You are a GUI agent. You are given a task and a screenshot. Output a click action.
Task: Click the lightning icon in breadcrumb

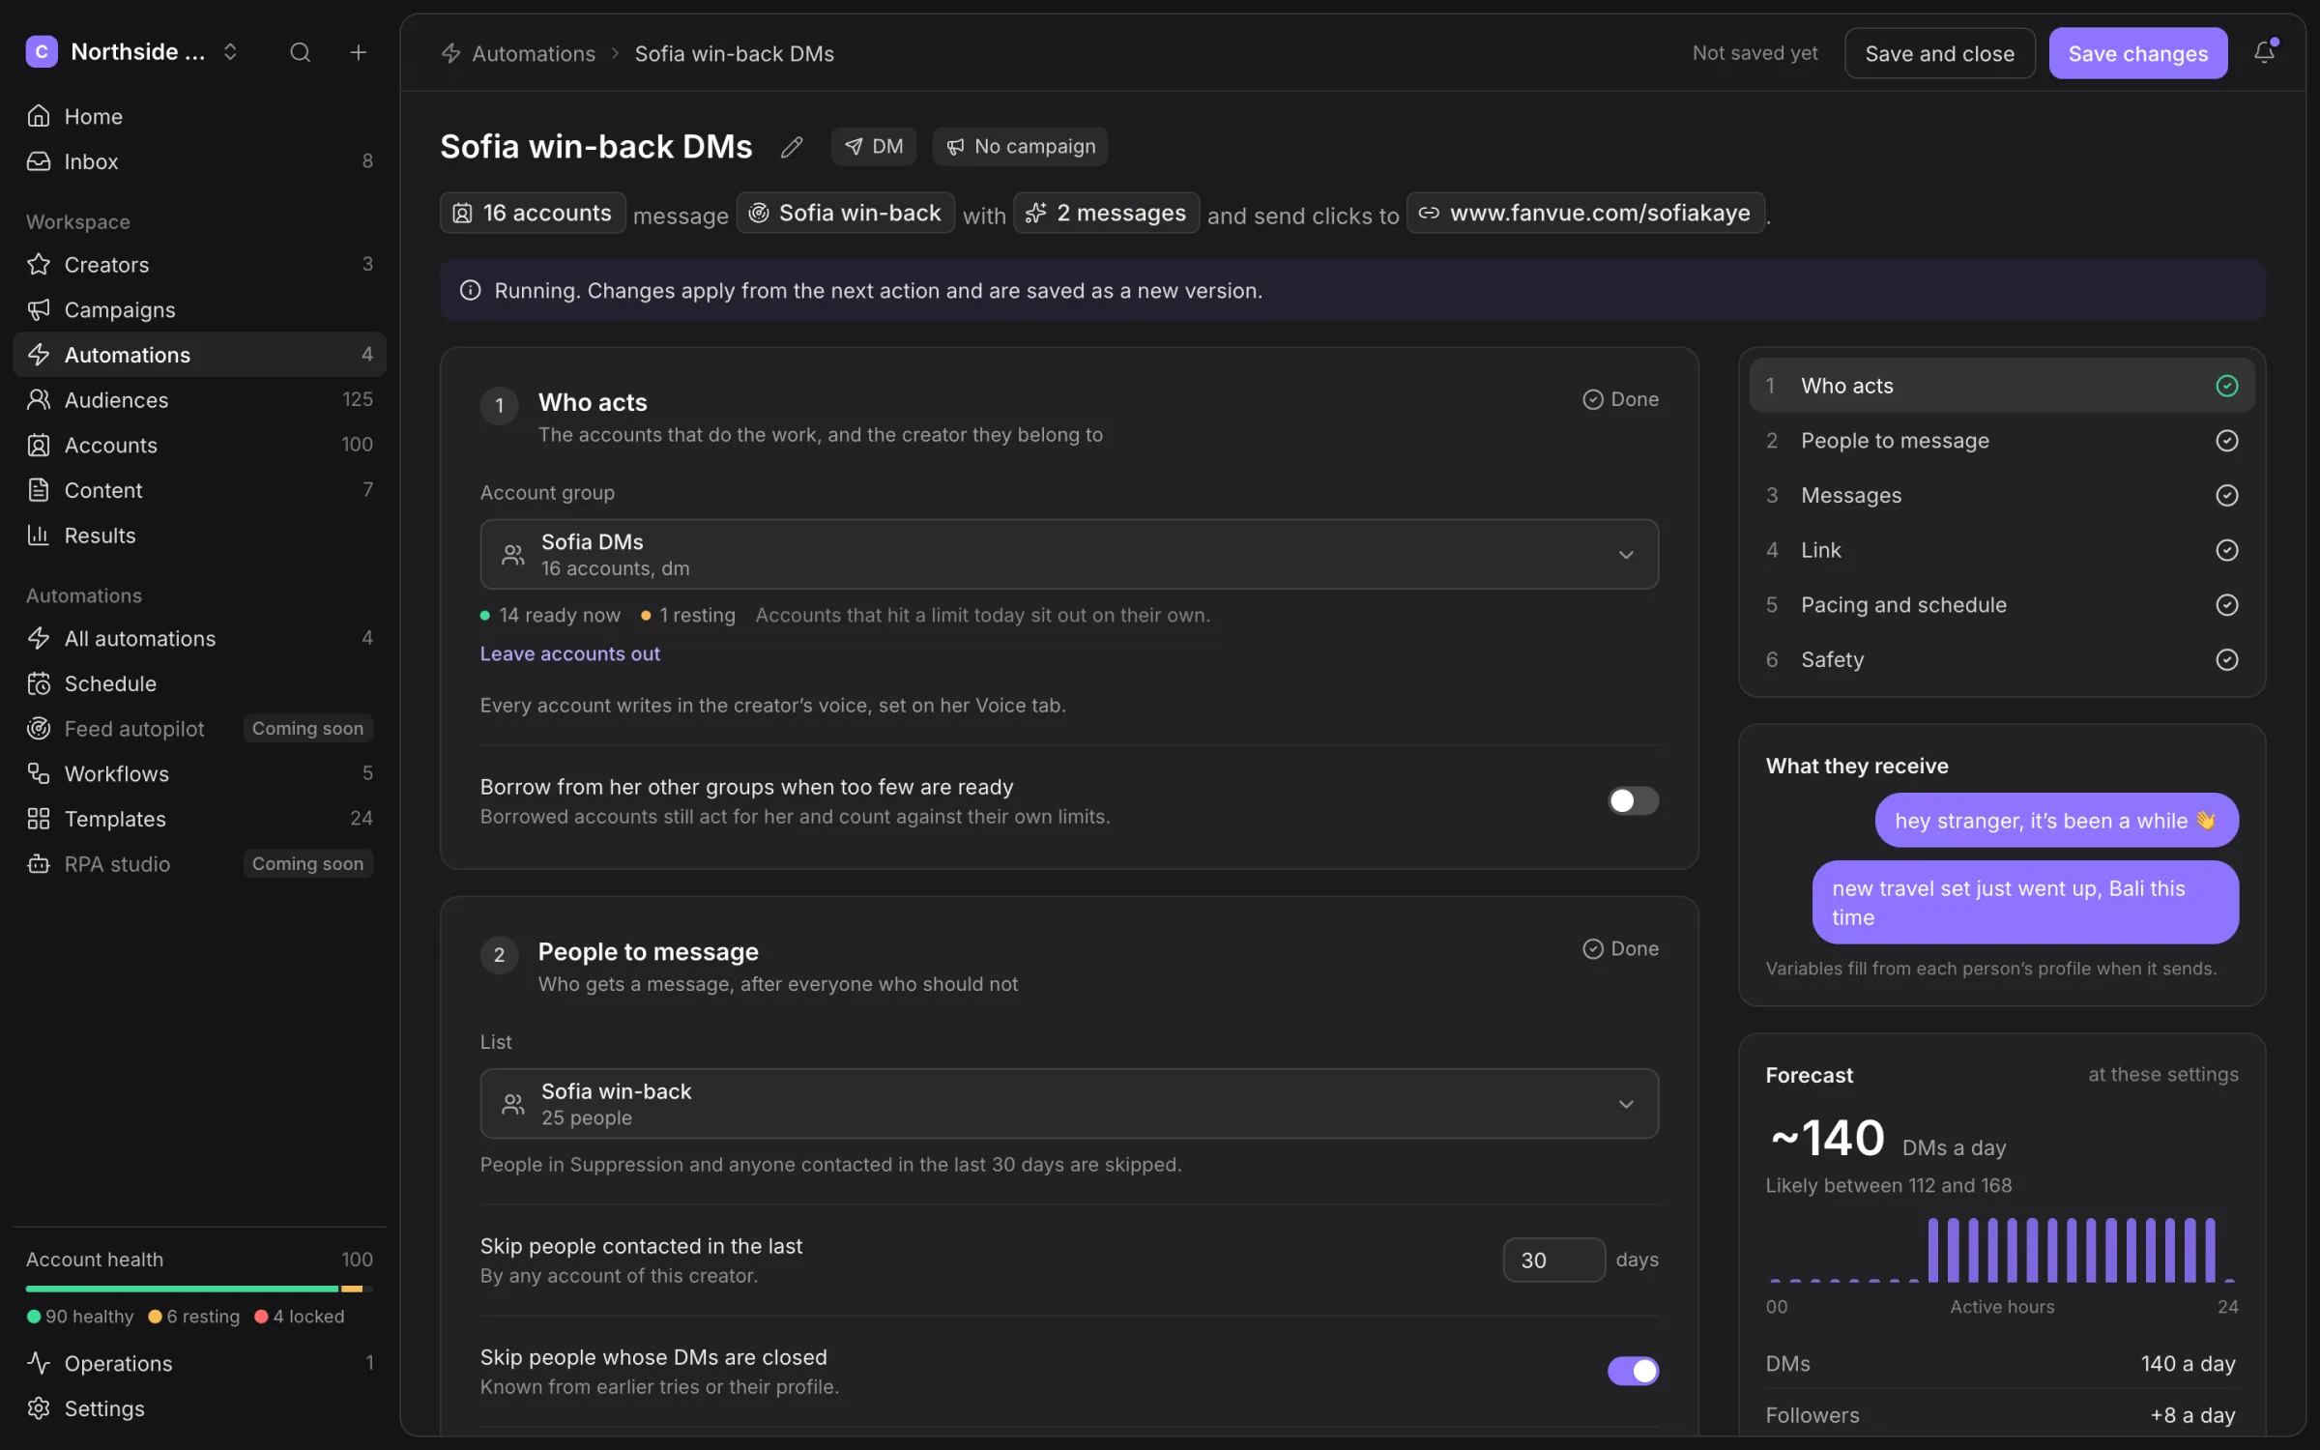[451, 53]
